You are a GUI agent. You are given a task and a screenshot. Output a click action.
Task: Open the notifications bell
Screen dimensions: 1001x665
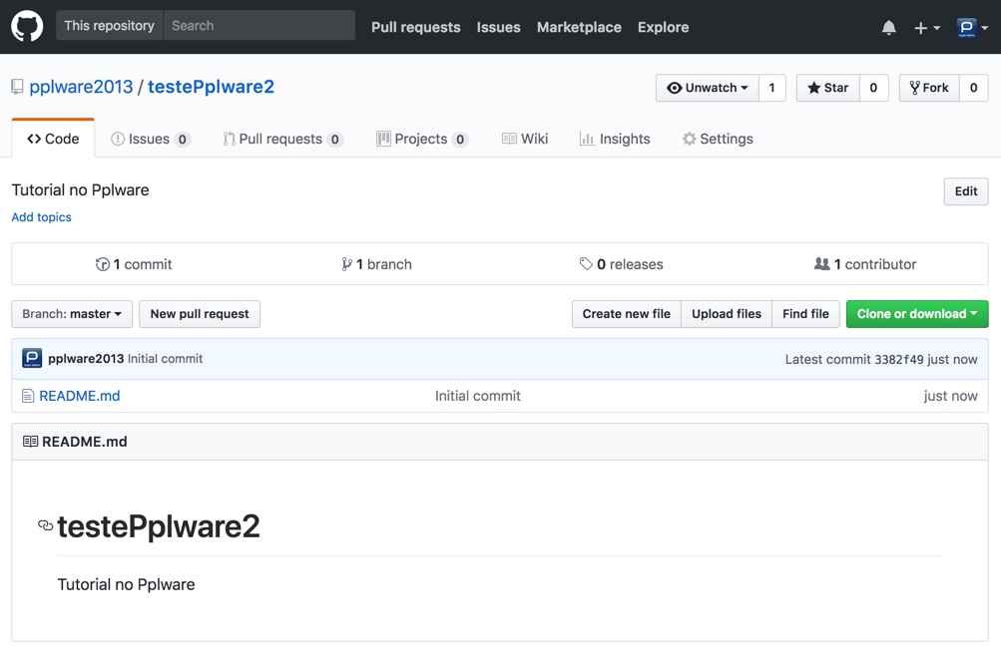888,28
